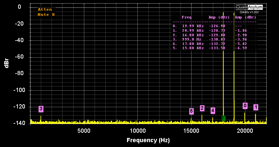
Task: Click the -132.72 amplitude value
Action: 217,44
